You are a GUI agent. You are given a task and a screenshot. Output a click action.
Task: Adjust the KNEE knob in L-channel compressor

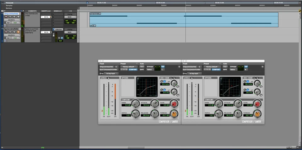pos(136,104)
